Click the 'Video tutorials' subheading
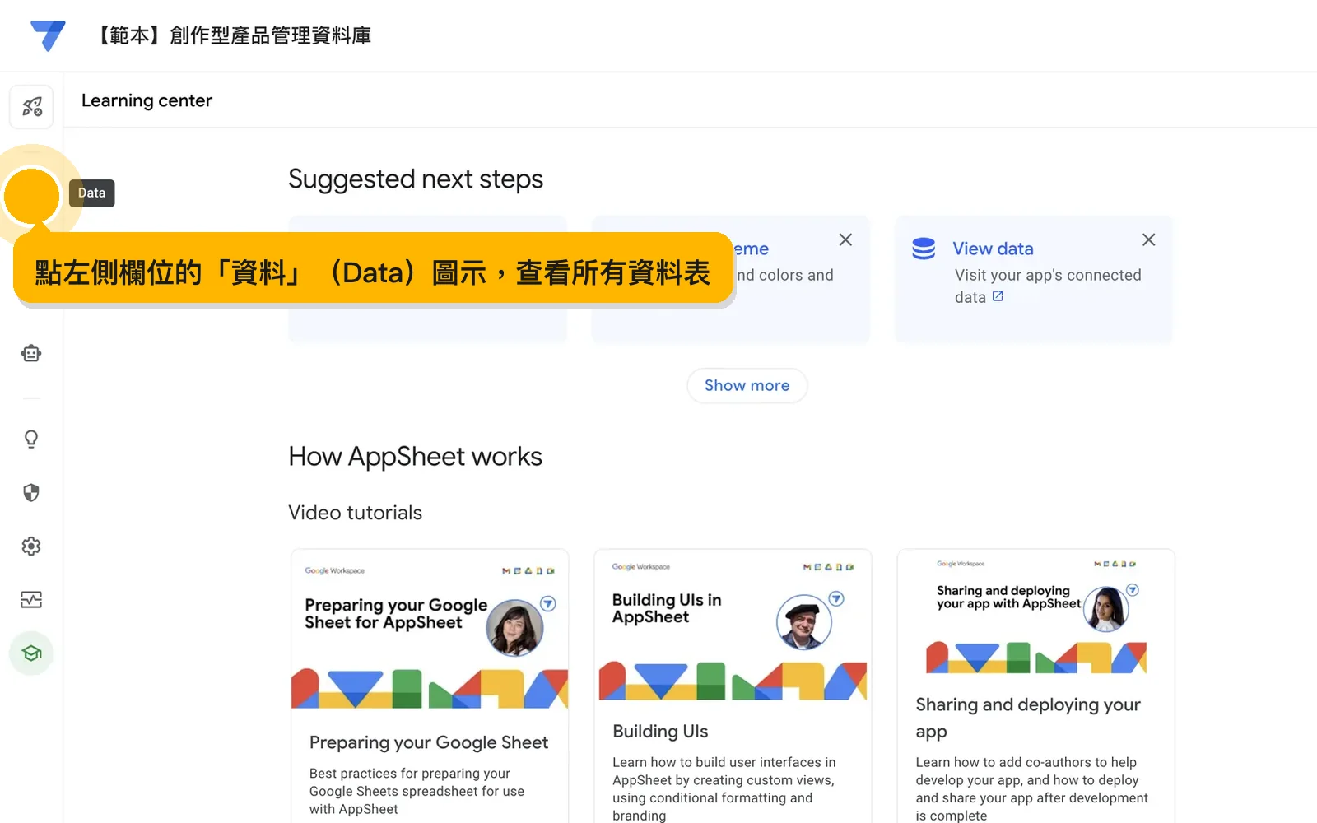 pos(356,513)
